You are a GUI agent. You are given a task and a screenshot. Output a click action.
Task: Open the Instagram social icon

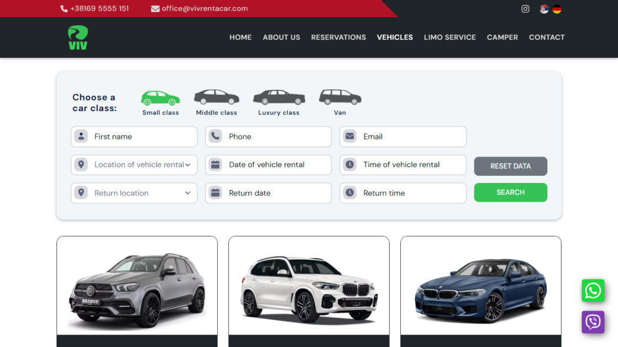coord(525,9)
